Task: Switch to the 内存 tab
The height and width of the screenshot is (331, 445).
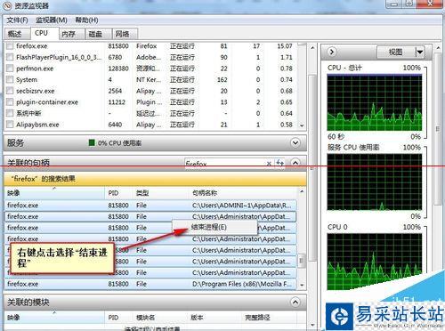Action: coord(72,34)
